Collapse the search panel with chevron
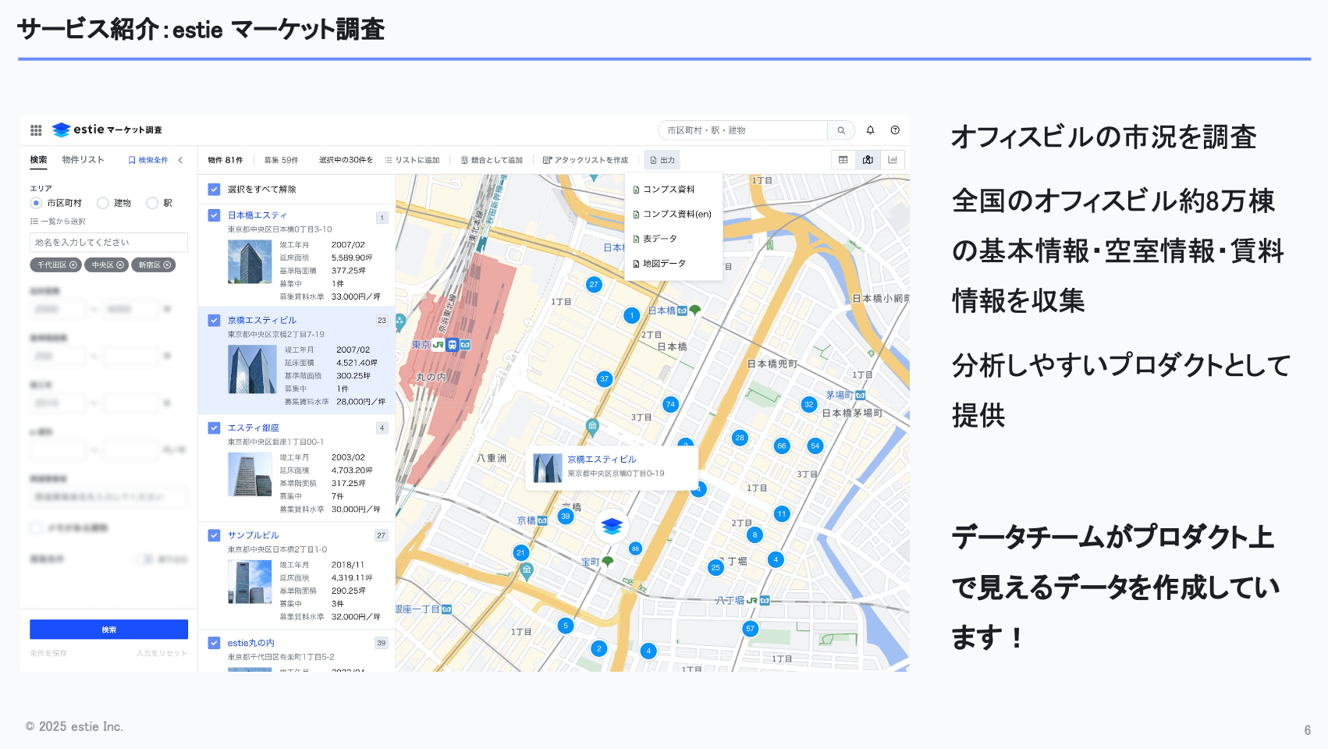 181,160
